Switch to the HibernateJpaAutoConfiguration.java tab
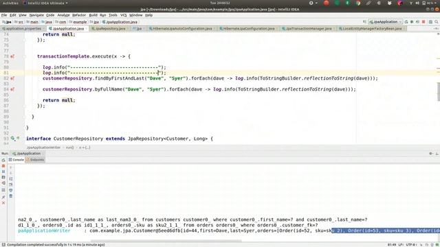Viewport: 440px width, 247px height. (181, 29)
